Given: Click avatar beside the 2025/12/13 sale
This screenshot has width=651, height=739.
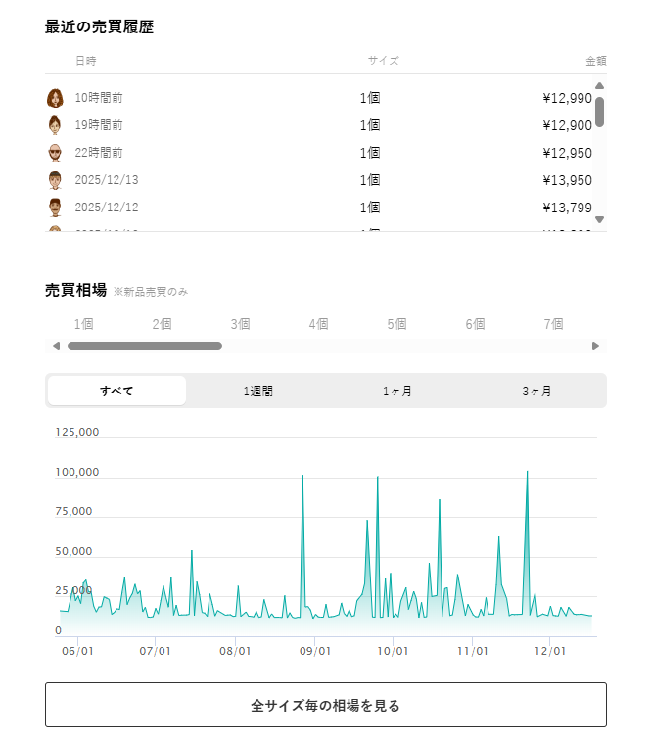Looking at the screenshot, I should [55, 180].
